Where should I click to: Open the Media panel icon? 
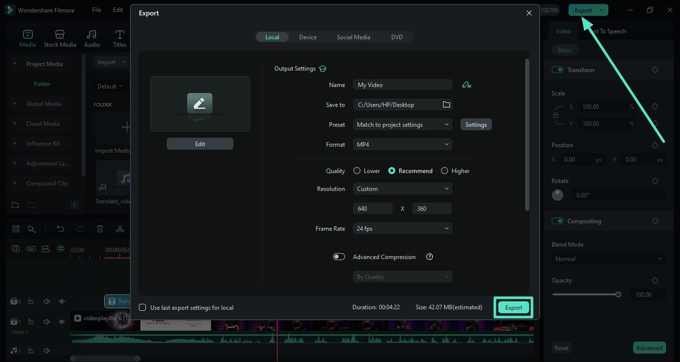pos(27,34)
